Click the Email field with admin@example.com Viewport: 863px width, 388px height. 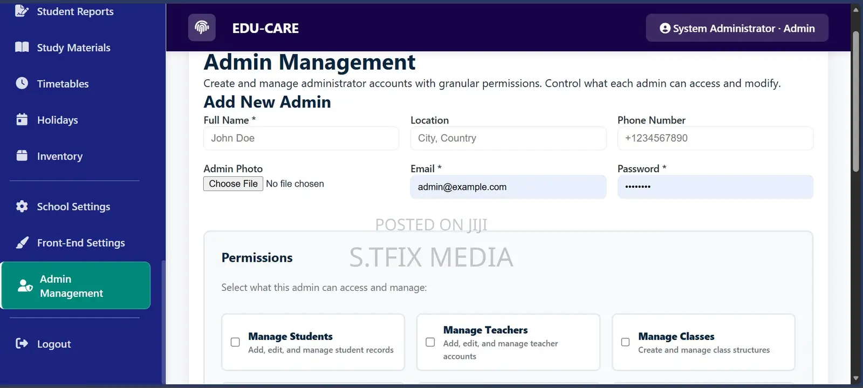tap(508, 187)
